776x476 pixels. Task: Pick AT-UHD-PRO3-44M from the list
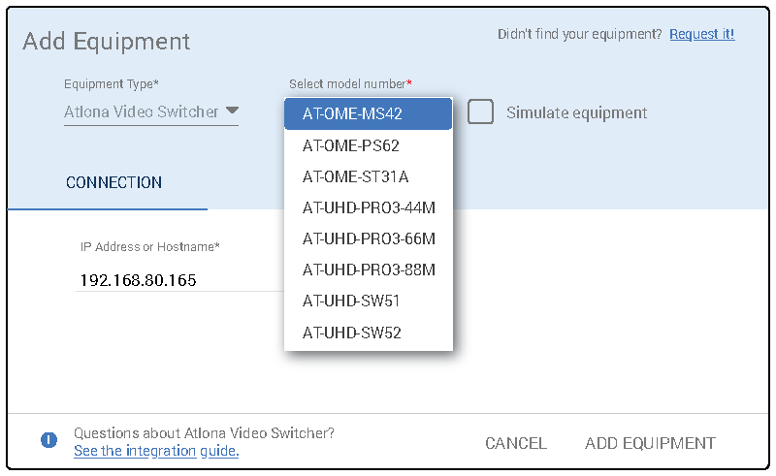click(368, 207)
